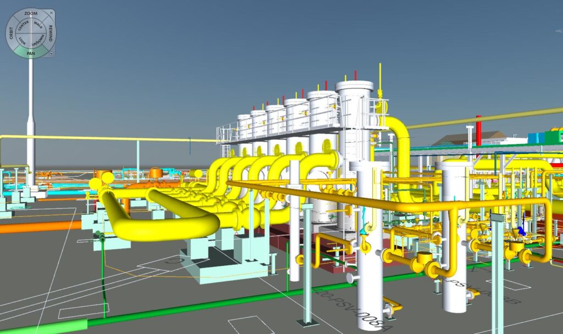Click the Rewind wedge on navigation wheel
563x334 pixels.
click(51, 34)
